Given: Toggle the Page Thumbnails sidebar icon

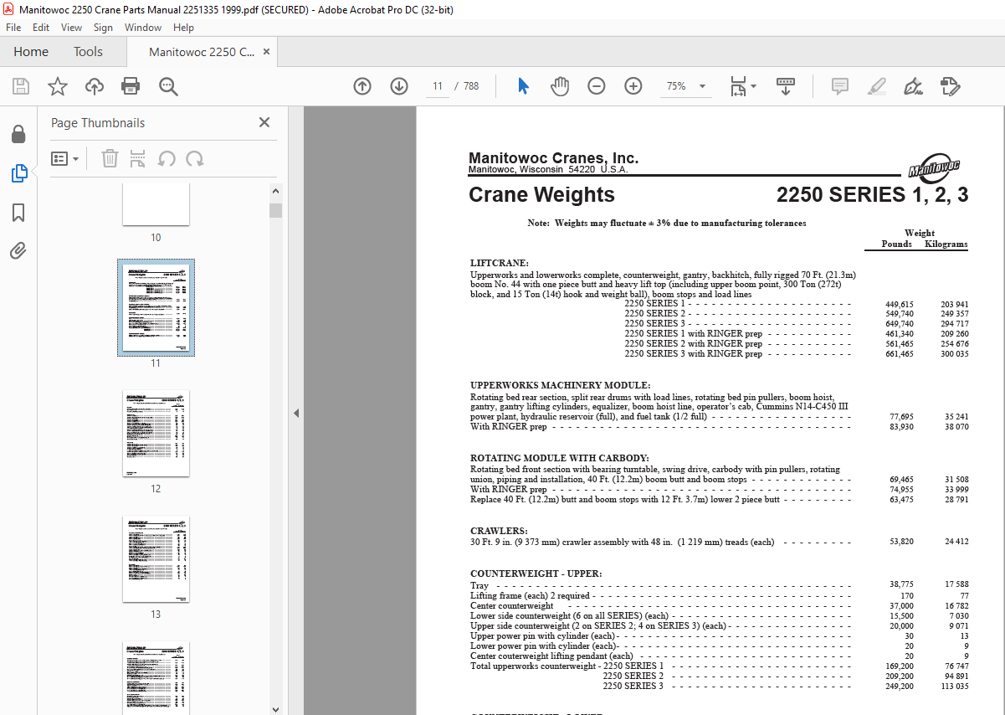Looking at the screenshot, I should [18, 173].
